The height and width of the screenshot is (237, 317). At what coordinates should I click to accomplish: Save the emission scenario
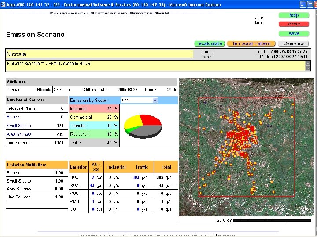[x=294, y=34]
